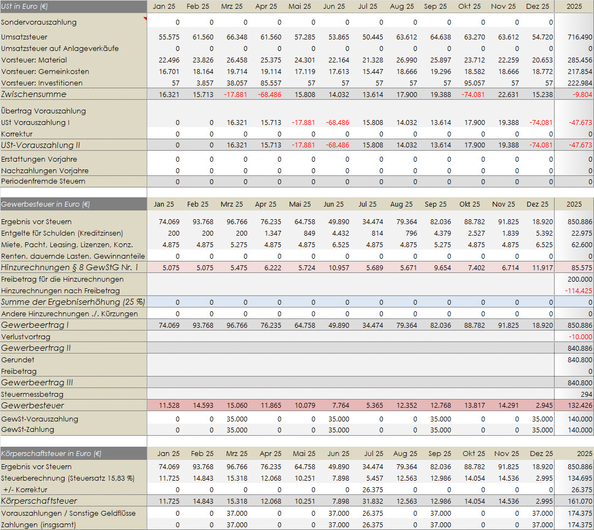Select the 'Vorsteuer: Gemeinkosten' row label
Viewport: 594px width, 530px height.
coord(45,72)
